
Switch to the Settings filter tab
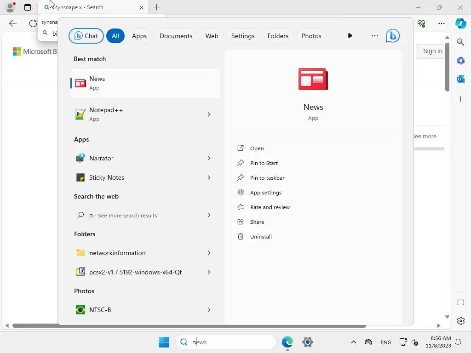click(x=243, y=36)
